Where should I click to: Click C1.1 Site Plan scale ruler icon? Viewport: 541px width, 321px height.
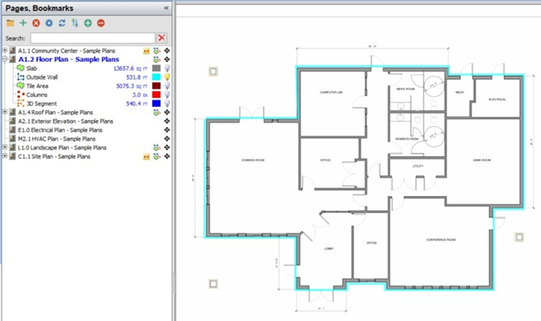[147, 156]
